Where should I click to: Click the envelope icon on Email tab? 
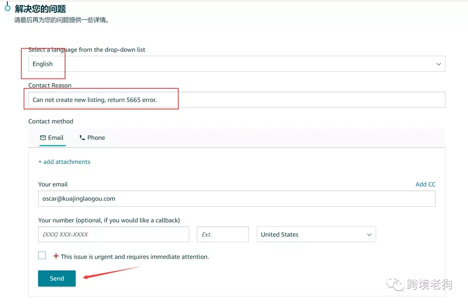43,138
